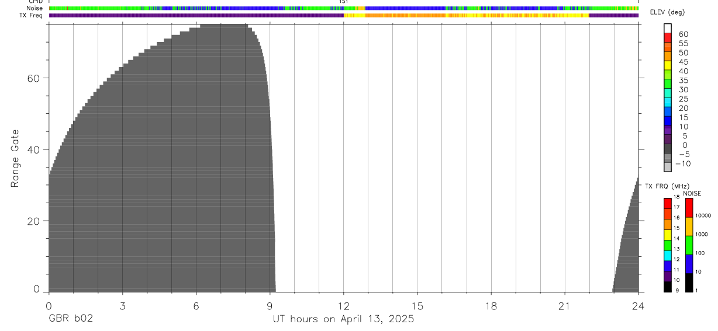Click the '17' label on TX FRQ colorbar
This screenshot has height=331, width=718.
tap(676, 207)
